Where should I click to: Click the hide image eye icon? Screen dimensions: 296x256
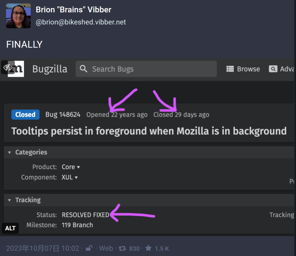pyautogui.click(x=8, y=67)
